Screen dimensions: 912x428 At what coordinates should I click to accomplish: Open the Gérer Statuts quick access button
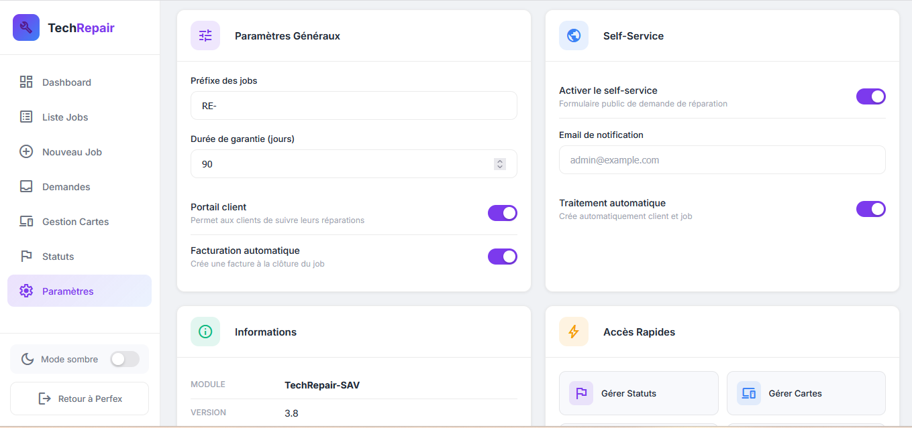(638, 393)
